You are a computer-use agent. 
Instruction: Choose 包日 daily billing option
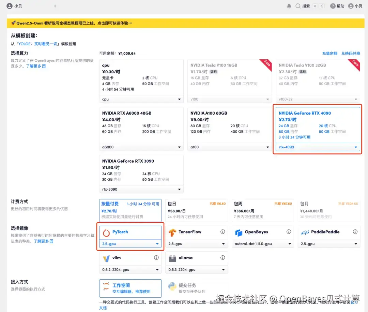pos(197,210)
